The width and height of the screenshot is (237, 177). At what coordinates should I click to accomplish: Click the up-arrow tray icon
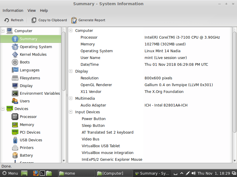[182, 173]
